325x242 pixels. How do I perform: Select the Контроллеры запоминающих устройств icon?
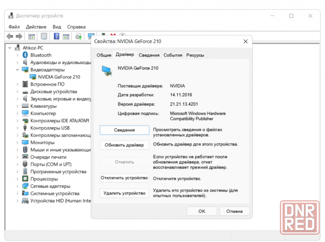tap(25, 135)
